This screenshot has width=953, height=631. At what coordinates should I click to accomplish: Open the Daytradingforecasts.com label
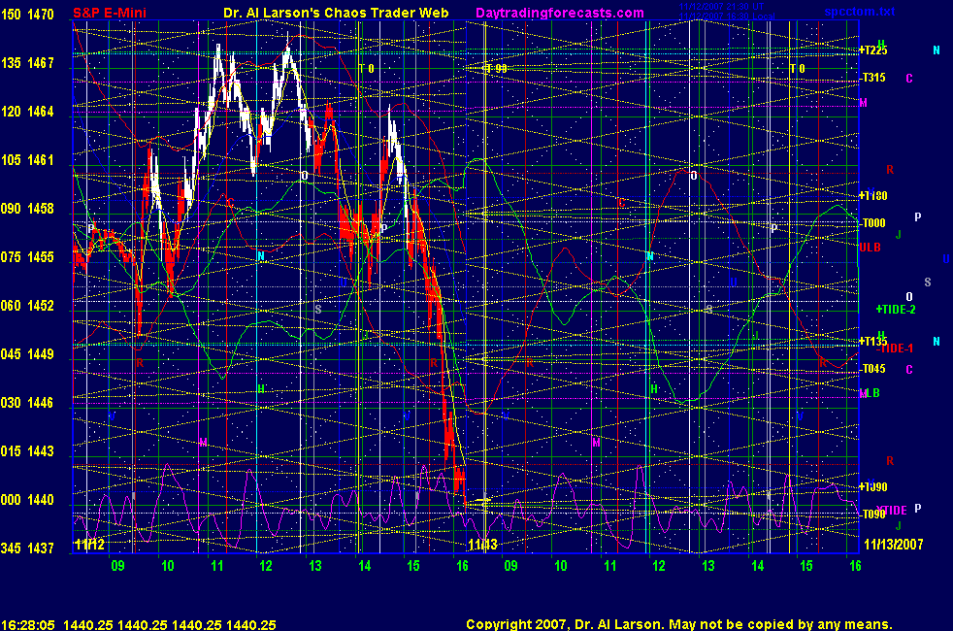tap(560, 13)
